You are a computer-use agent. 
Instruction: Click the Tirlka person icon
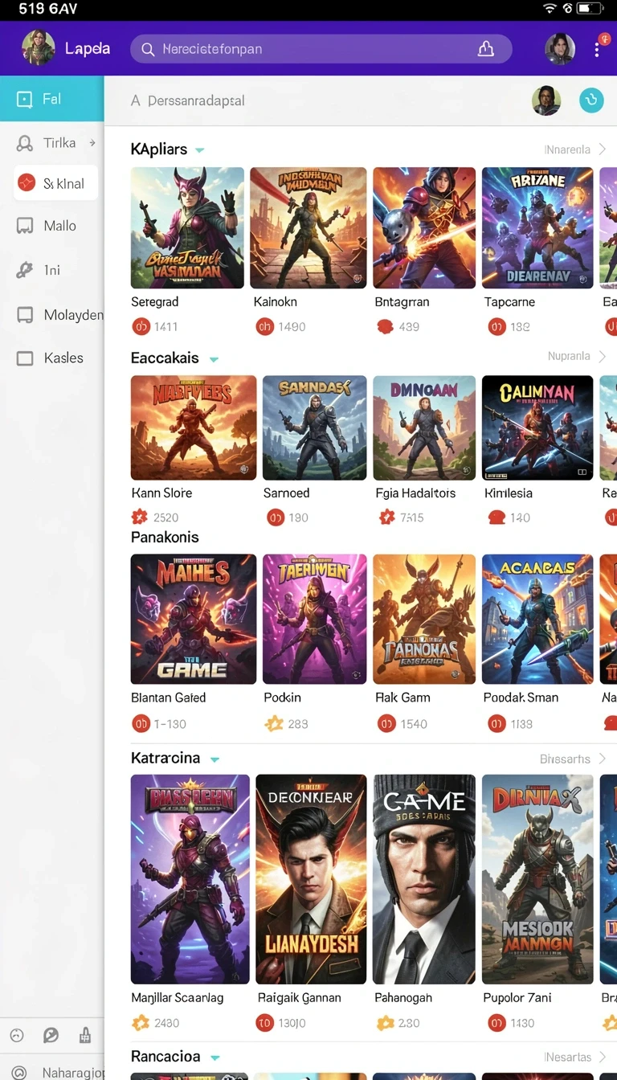pos(25,144)
